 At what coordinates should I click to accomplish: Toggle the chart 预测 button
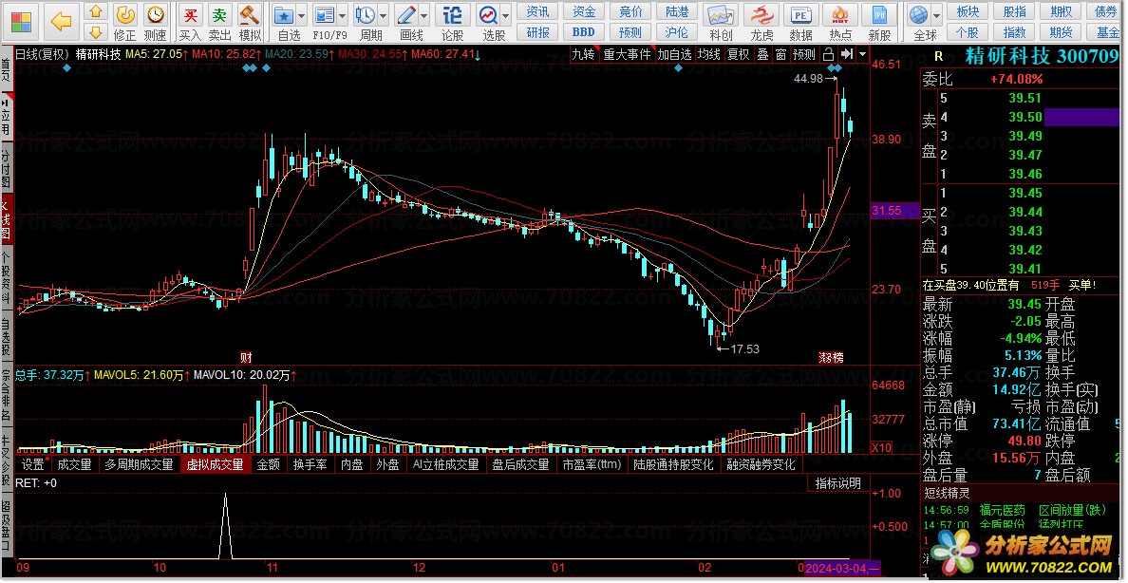[x=803, y=54]
